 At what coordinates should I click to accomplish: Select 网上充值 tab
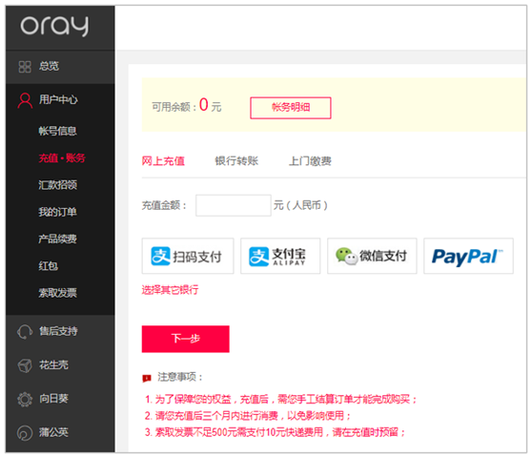tap(163, 161)
